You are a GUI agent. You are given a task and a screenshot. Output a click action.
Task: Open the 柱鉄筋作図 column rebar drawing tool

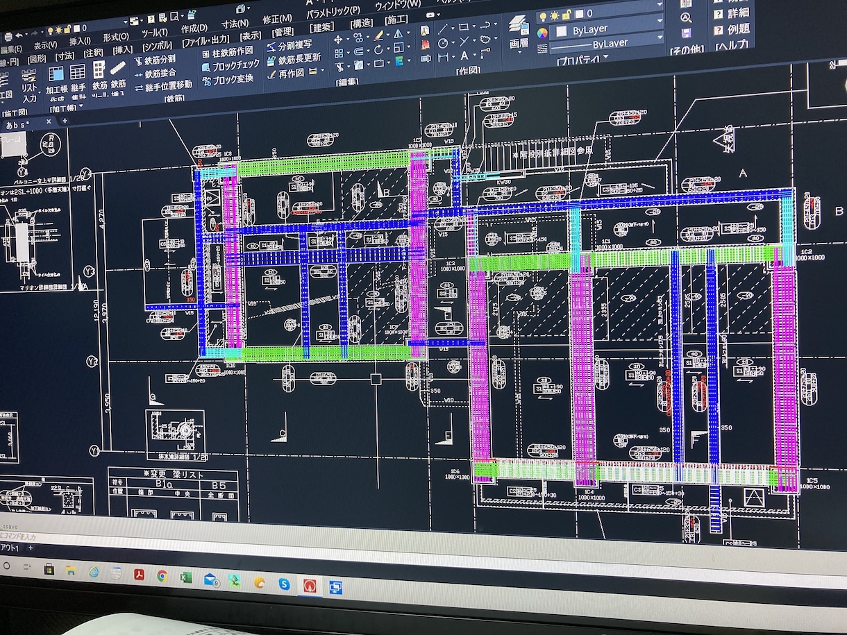coord(228,53)
